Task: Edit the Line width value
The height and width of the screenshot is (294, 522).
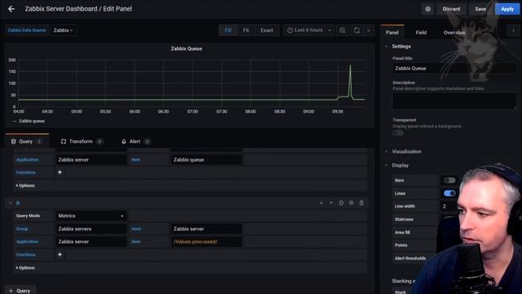Action: coord(449,207)
